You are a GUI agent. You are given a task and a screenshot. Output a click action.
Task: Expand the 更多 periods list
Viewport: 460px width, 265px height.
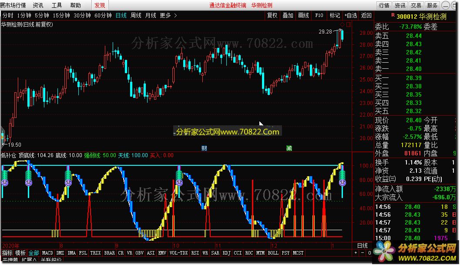[168, 15]
